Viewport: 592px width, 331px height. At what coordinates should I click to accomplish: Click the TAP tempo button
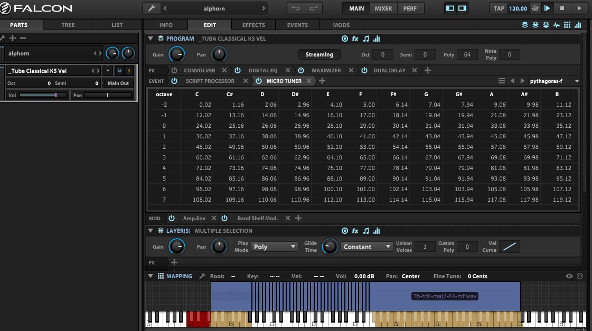tap(499, 8)
